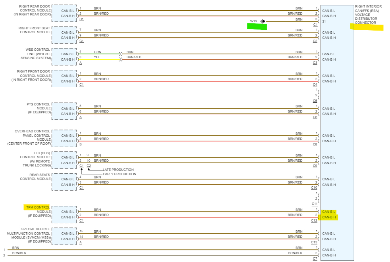Click the green GRN wire segment
Viewport: 390px width, 262px height.
click(x=100, y=54)
